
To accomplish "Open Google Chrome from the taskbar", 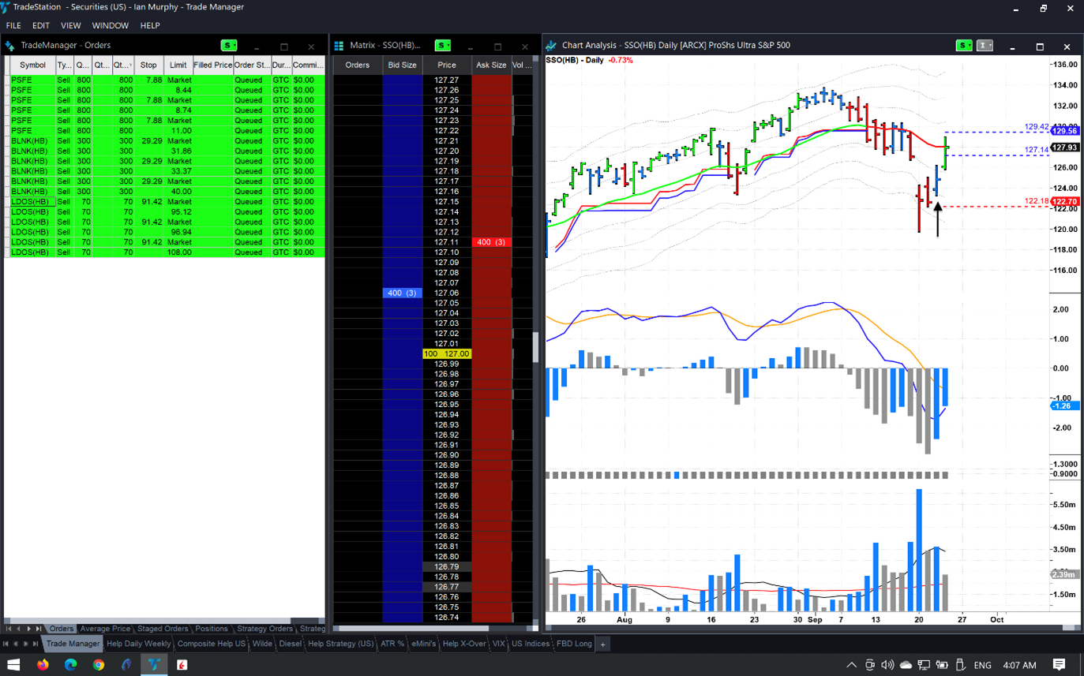I will pyautogui.click(x=98, y=665).
